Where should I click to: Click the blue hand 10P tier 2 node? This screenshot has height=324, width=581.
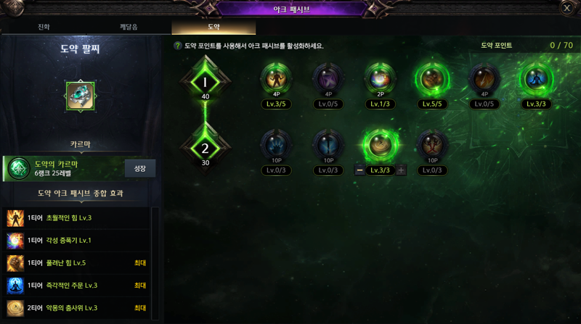click(x=276, y=145)
